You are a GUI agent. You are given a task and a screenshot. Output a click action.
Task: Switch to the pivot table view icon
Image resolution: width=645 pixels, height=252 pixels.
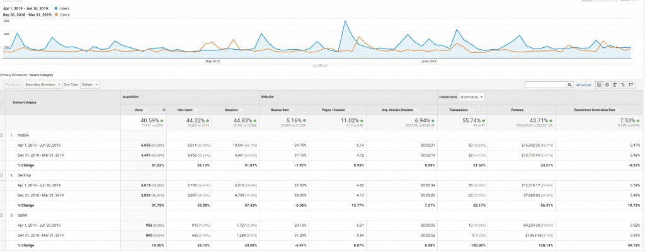point(630,84)
